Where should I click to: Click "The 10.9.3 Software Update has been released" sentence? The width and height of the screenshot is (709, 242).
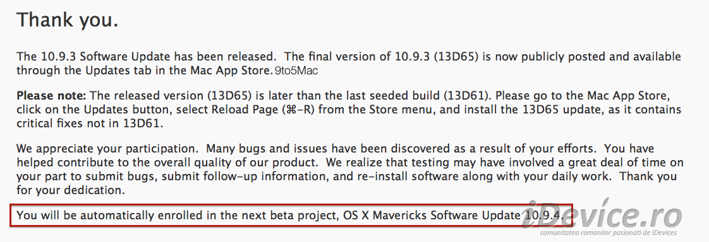(146, 57)
